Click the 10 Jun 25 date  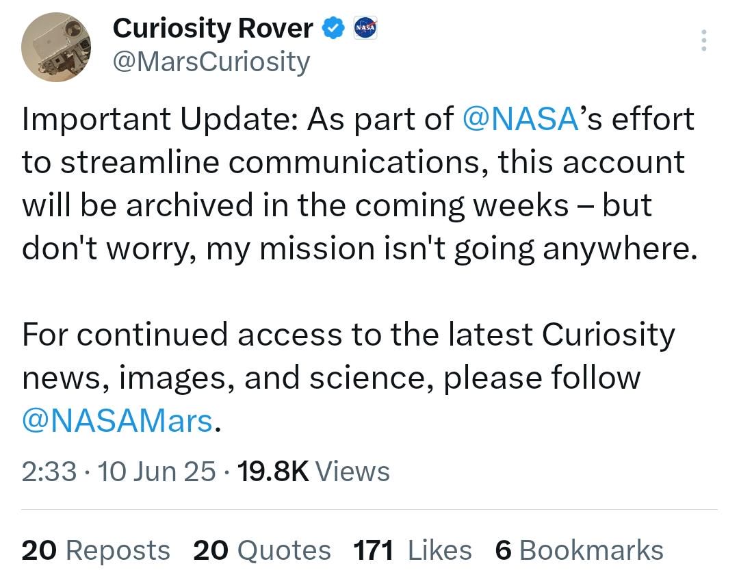pos(157,471)
